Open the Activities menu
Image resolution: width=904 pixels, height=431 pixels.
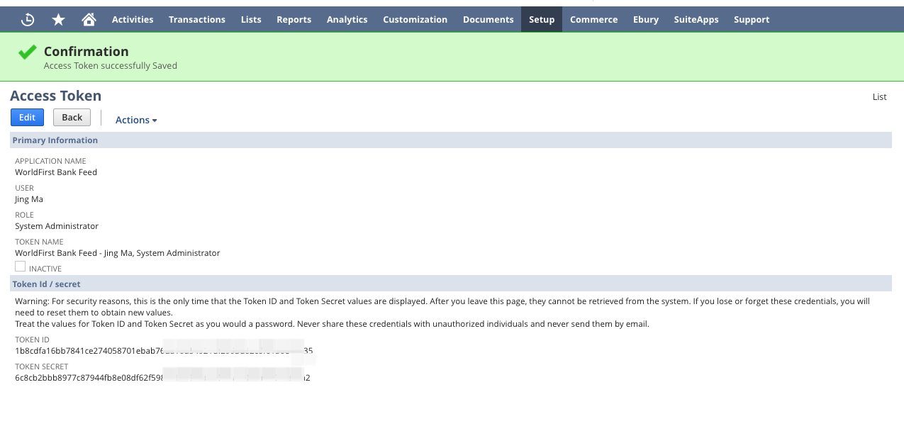(x=133, y=20)
